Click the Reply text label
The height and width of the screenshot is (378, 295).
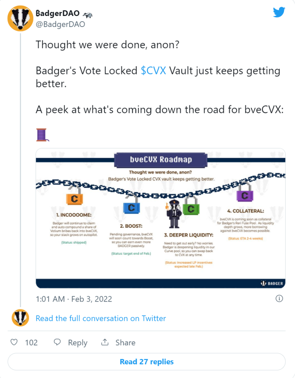point(78,343)
